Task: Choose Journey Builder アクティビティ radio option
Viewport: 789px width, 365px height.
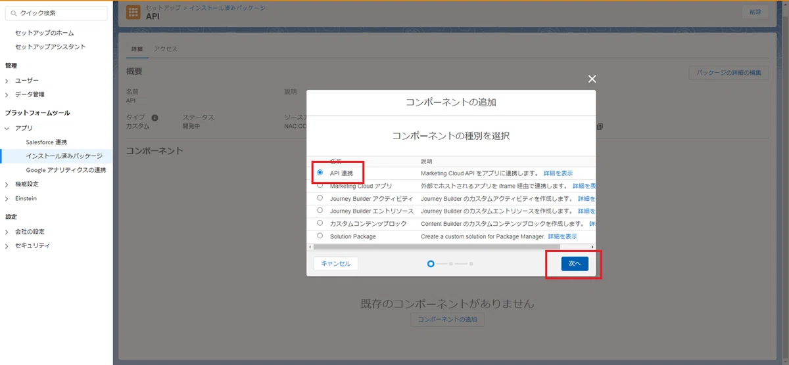Action: point(320,198)
